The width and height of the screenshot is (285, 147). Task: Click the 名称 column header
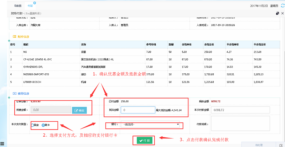(84, 44)
